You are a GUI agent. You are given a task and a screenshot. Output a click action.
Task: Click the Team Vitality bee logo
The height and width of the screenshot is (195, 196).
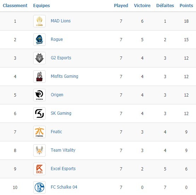[39, 150]
